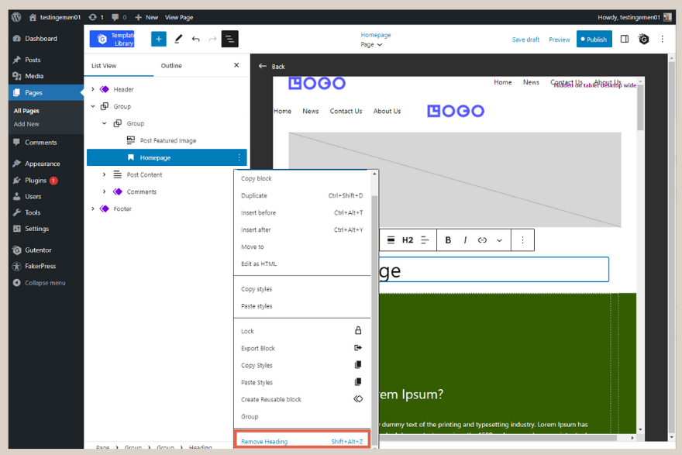Select Group in the bottom breadcrumb trail
The width and height of the screenshot is (682, 455).
pos(134,447)
